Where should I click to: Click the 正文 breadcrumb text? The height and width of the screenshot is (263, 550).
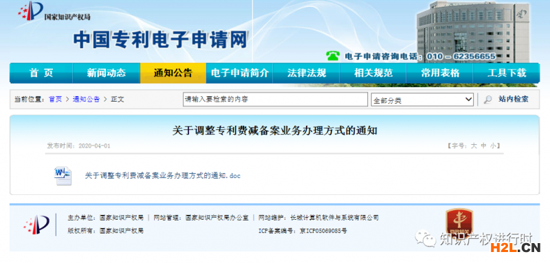pyautogui.click(x=118, y=100)
